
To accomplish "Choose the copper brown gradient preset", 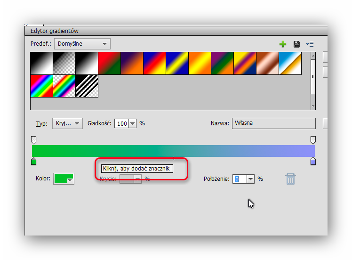I will click(268, 64).
